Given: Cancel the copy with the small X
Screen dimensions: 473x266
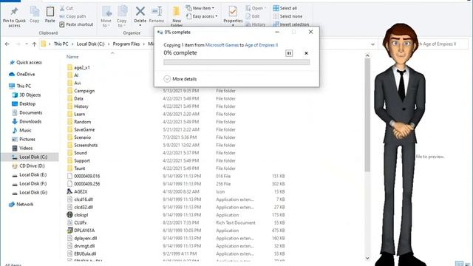Looking at the screenshot, I should [306, 53].
